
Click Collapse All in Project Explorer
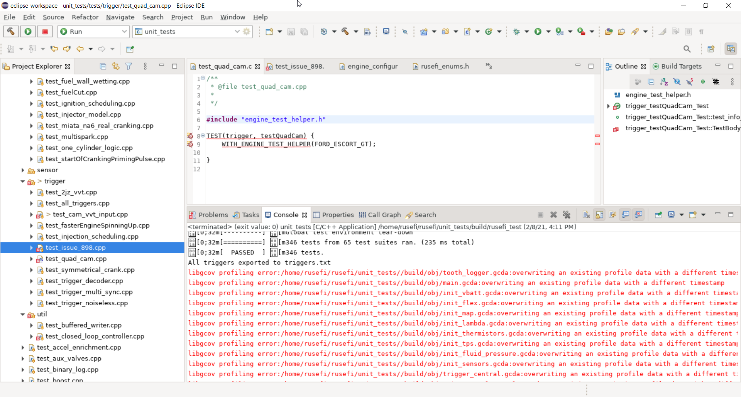tap(103, 66)
